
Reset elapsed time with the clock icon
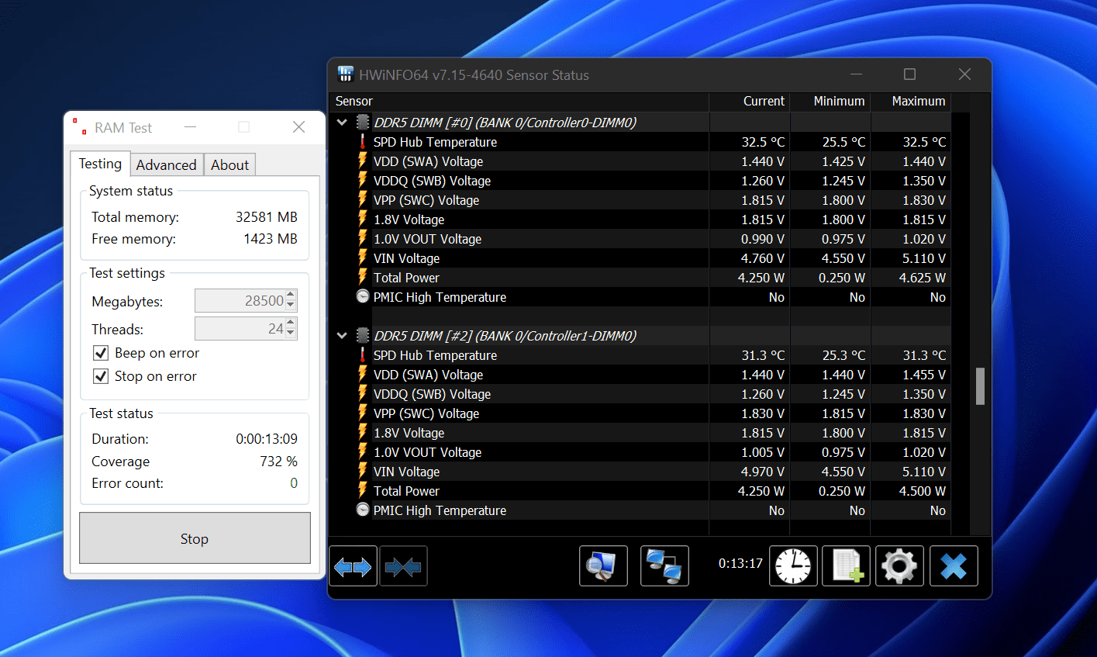coord(793,565)
